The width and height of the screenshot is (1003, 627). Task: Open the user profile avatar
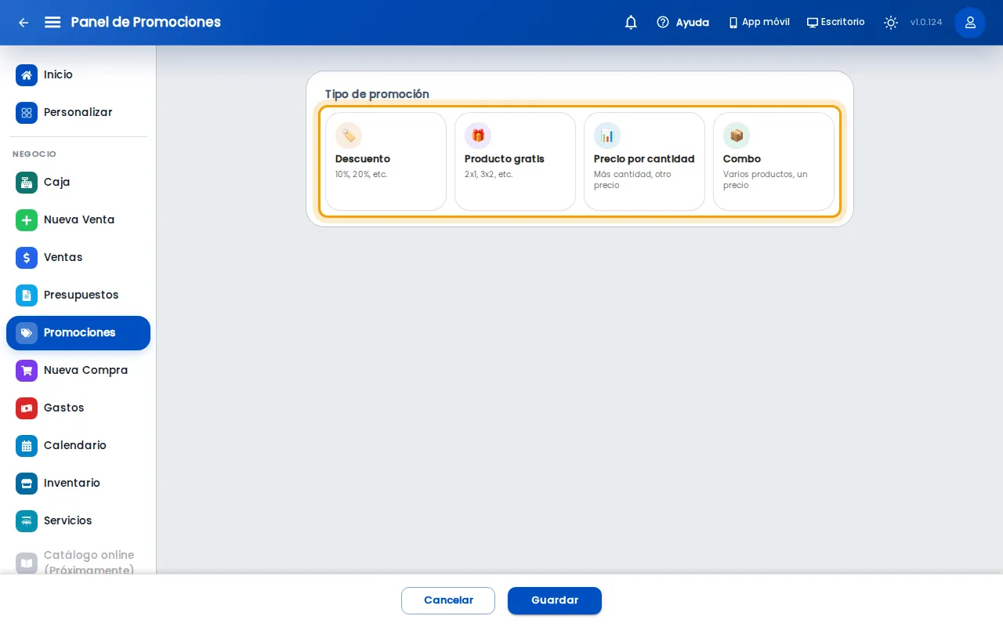pyautogui.click(x=970, y=23)
